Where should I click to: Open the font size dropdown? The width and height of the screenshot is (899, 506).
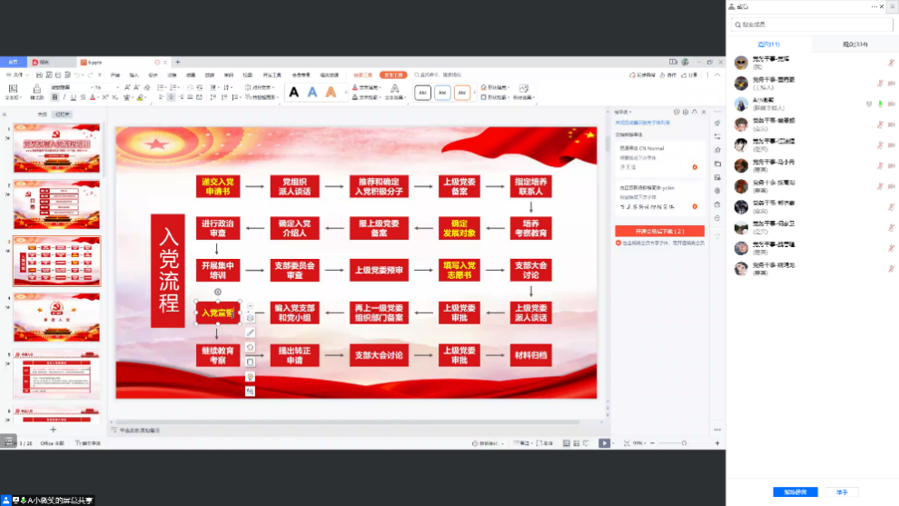[117, 87]
